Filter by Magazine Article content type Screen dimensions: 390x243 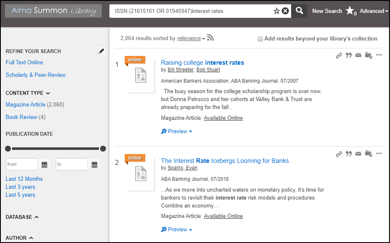[x=25, y=104]
